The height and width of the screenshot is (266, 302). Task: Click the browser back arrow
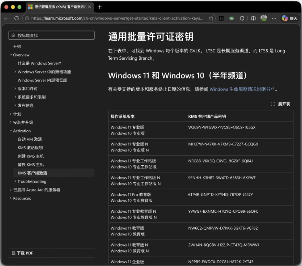click(6, 18)
